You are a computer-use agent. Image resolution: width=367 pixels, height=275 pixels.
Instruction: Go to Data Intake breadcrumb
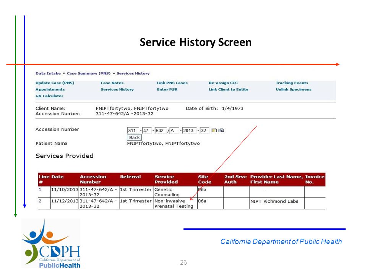pyautogui.click(x=48, y=73)
